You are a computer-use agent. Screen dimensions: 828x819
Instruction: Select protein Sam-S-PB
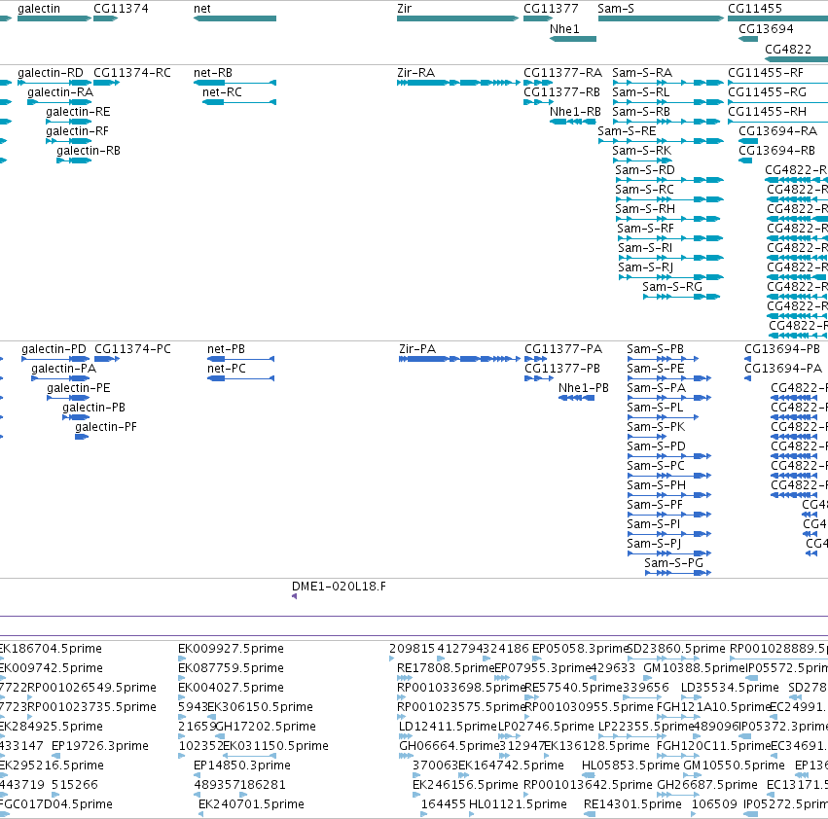(x=663, y=359)
